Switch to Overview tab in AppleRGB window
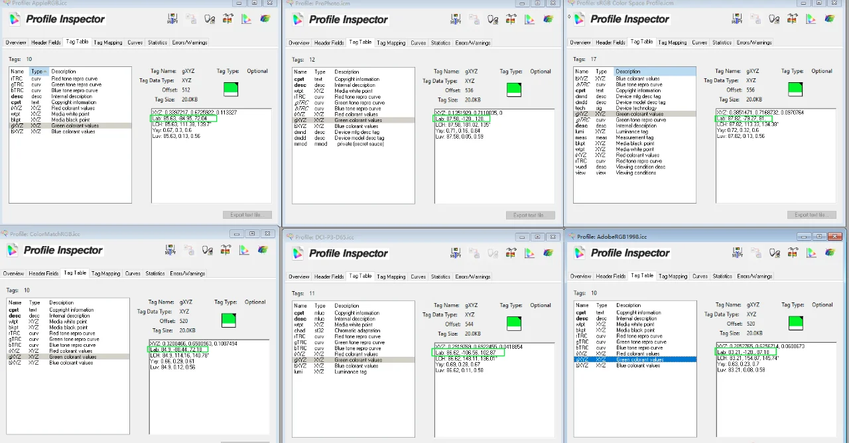This screenshot has height=443, width=849. (x=16, y=42)
